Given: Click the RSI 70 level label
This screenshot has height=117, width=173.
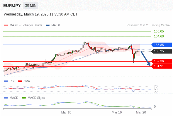Looking at the screenshot, I should (156, 86).
